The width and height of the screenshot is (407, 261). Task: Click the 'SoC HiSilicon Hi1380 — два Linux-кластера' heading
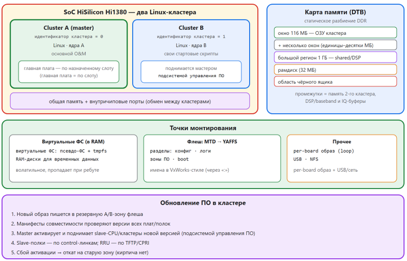click(x=130, y=12)
